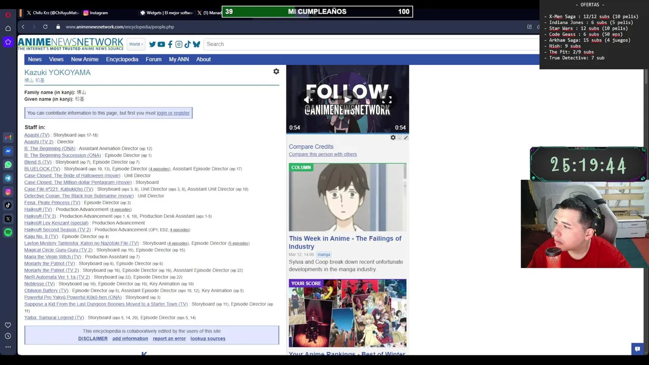The image size is (649, 365).
Task: Open ANN TikTok social icon in header
Action: (187, 45)
